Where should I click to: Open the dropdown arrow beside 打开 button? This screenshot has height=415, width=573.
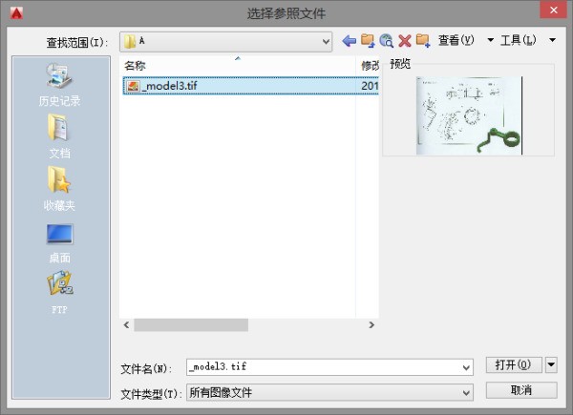[x=550, y=365]
